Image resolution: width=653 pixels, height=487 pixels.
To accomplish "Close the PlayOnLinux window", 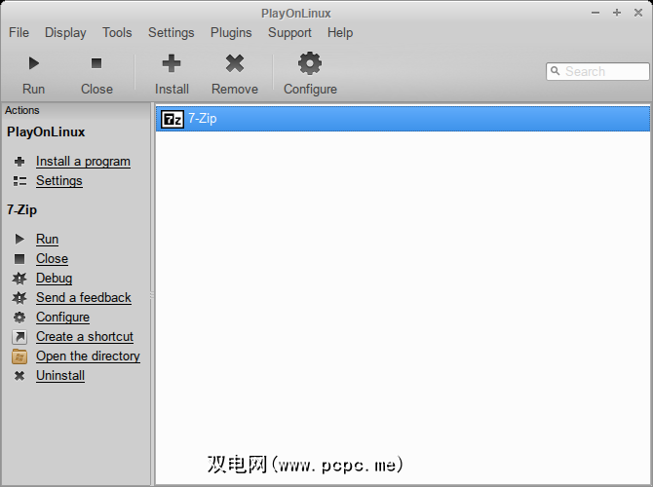I will (638, 13).
